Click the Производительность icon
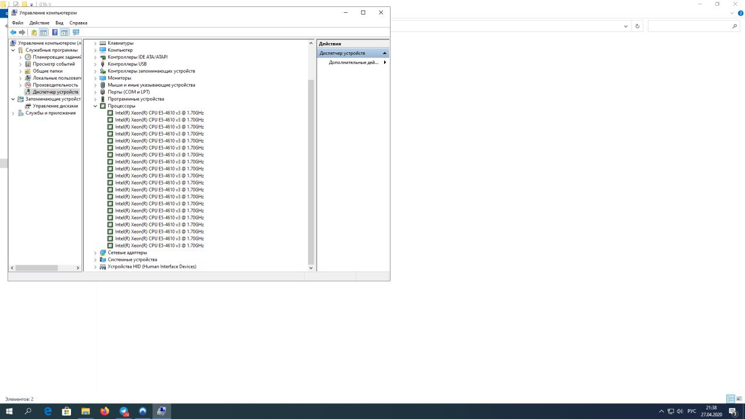 coord(28,85)
